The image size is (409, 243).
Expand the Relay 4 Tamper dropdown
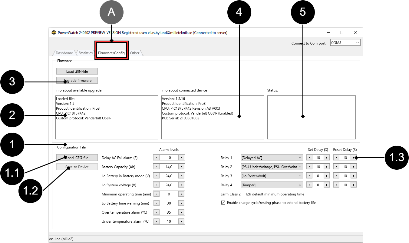tap(272, 185)
